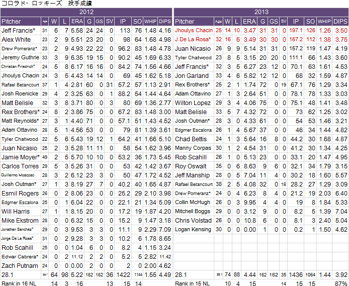Select Jorge De La Rosa* name

click(x=17, y=239)
